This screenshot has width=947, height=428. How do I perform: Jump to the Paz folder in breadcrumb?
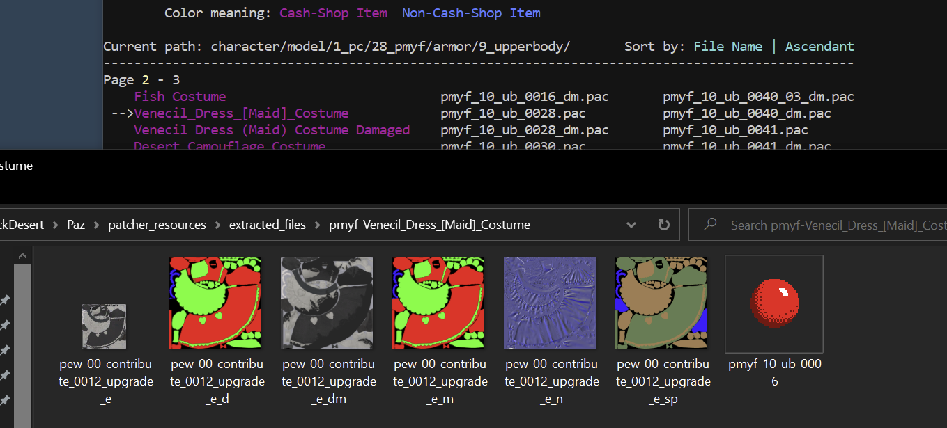coord(75,225)
